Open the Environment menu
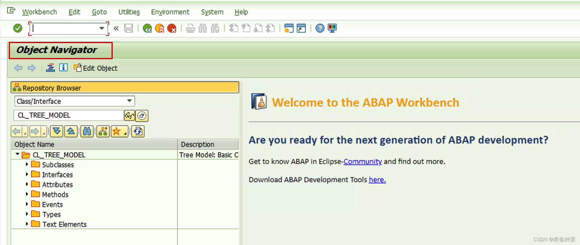Viewport: 580px width, 245px height. [x=170, y=12]
